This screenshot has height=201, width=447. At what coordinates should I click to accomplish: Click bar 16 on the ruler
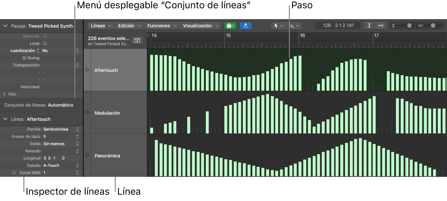pyautogui.click(x=302, y=36)
